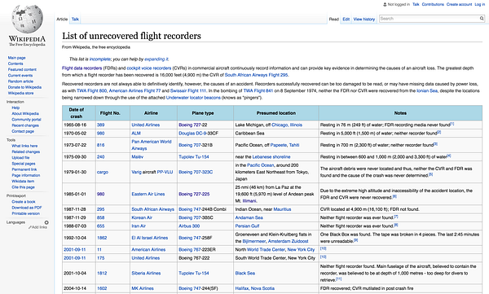Open Featured content sidebar link
Screen dimensions: 489x294
coord(22,69)
